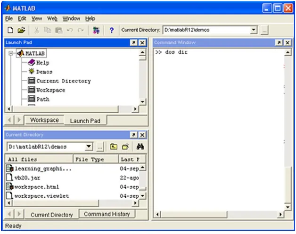296x234 pixels.
Task: Click the Copy toolbar icon
Action: point(48,30)
